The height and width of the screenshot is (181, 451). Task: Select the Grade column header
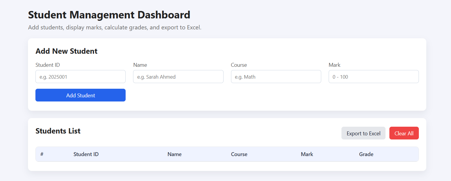pos(366,154)
